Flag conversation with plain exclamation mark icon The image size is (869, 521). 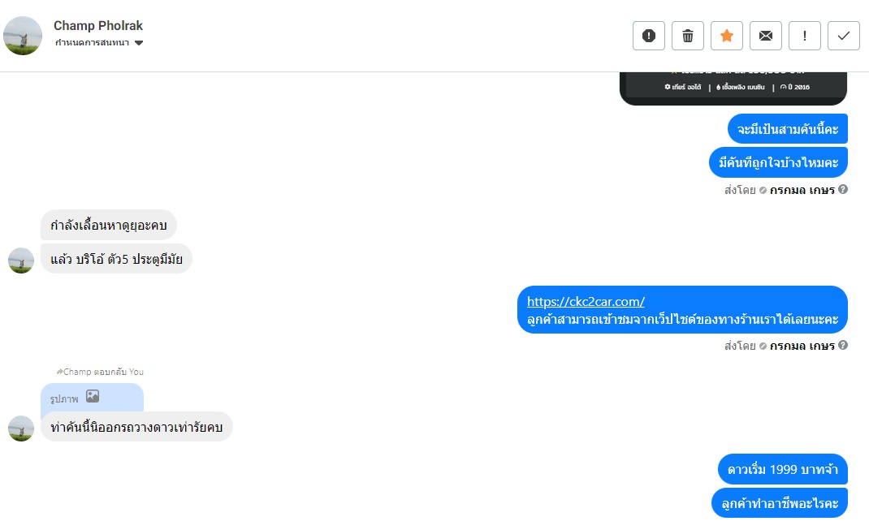805,36
